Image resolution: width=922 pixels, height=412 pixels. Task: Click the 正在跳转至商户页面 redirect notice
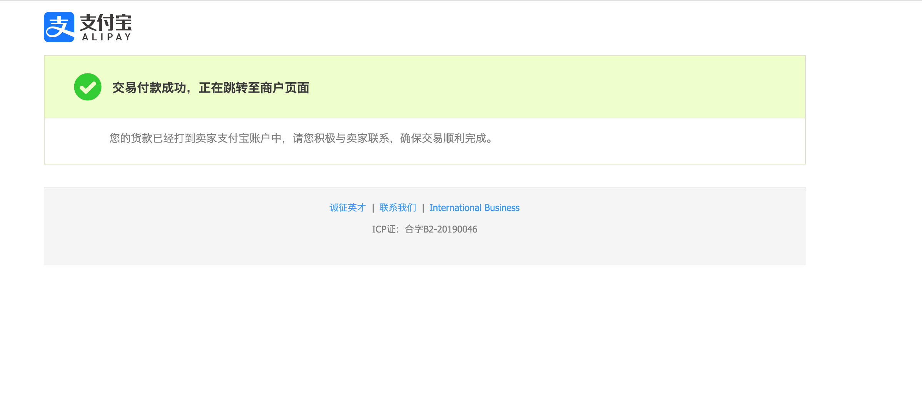tap(254, 88)
